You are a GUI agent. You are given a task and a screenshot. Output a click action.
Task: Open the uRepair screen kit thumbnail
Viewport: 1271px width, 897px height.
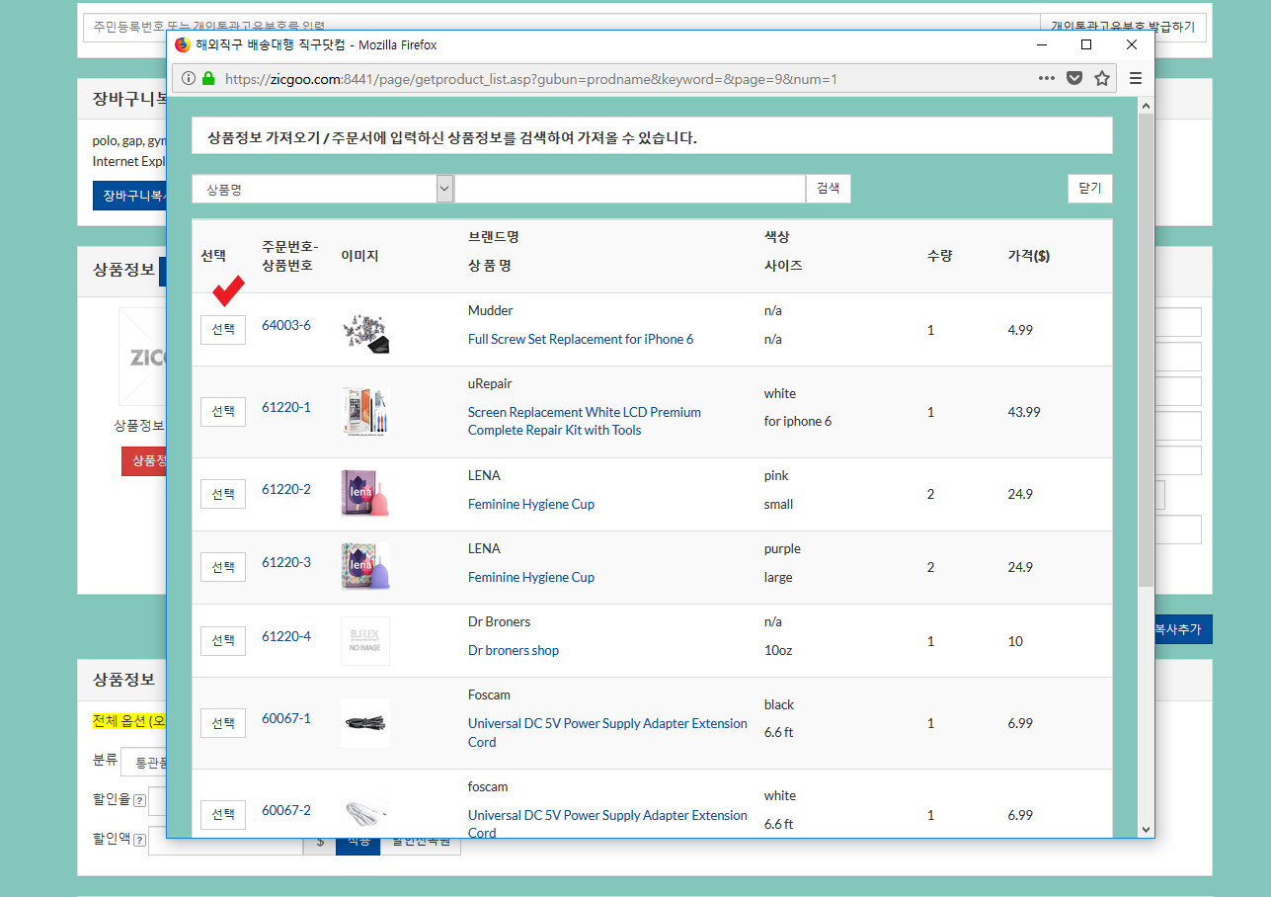(x=365, y=412)
